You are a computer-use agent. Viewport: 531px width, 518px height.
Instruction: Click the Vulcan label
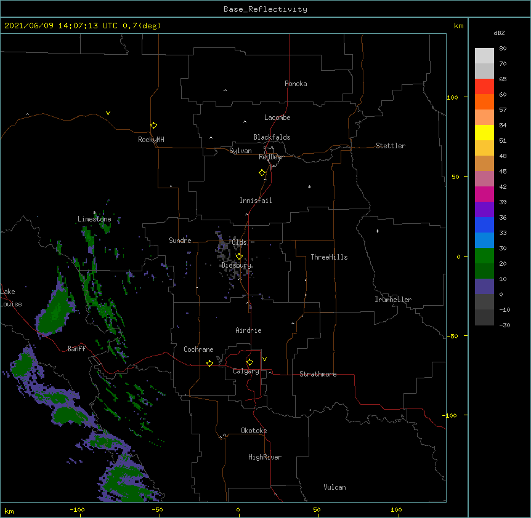(x=334, y=487)
